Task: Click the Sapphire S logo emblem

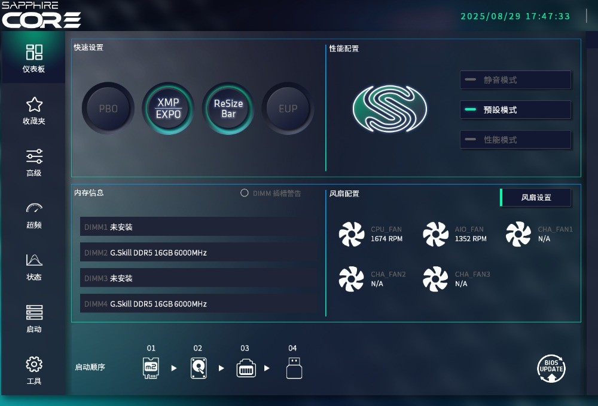Action: (389, 109)
